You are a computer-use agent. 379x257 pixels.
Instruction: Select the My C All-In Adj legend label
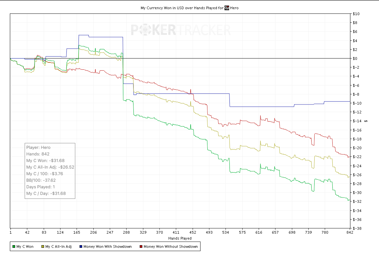pyautogui.click(x=58, y=246)
